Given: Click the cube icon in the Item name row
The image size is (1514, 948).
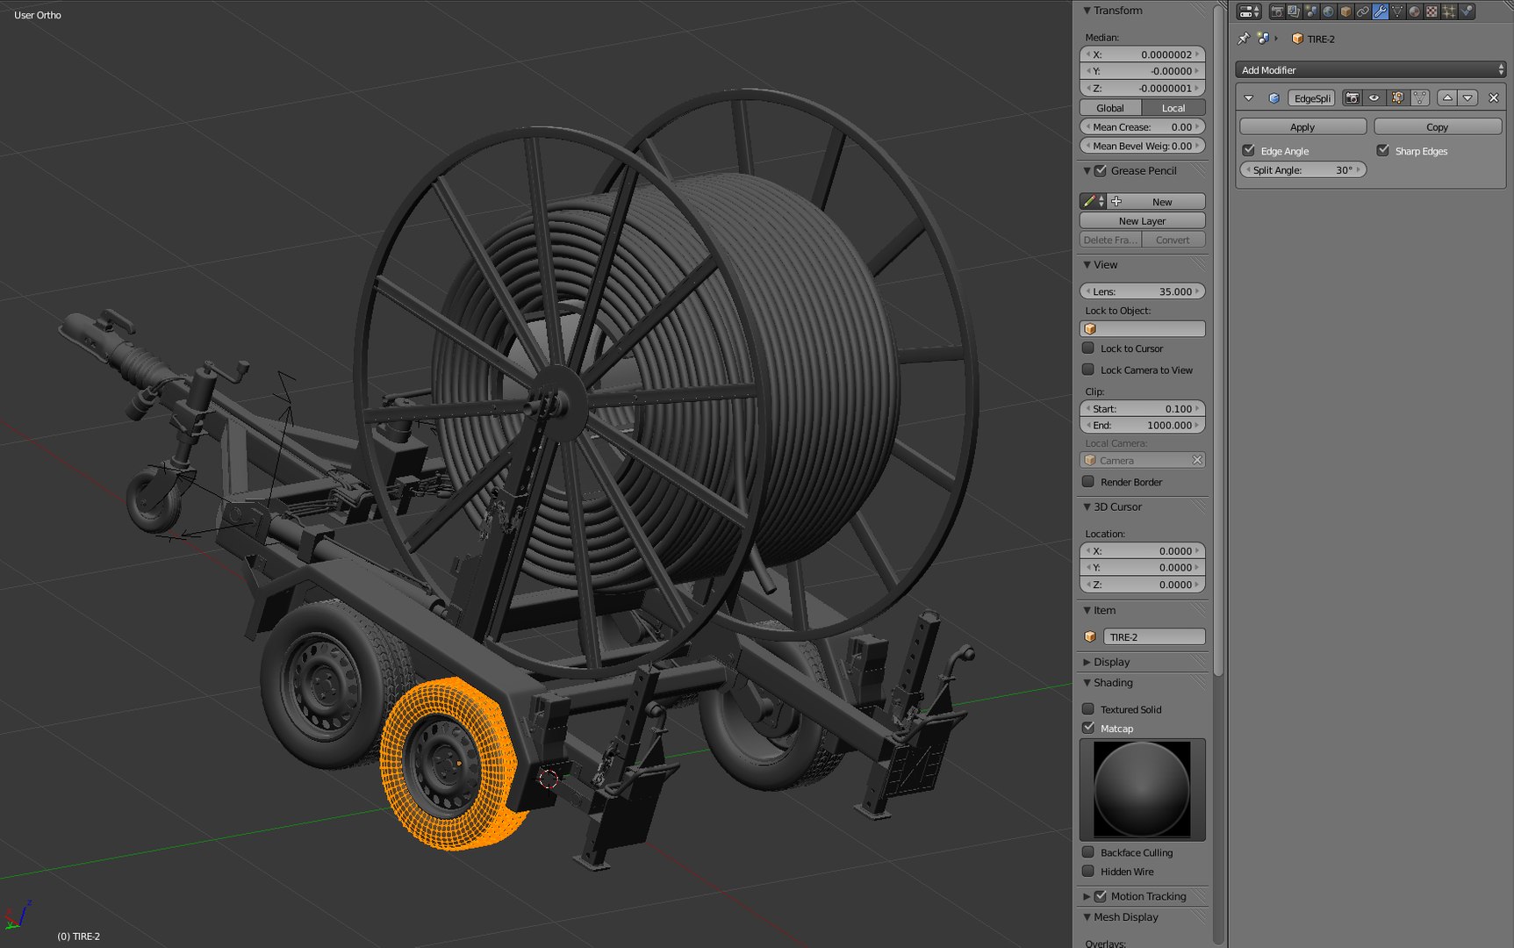Looking at the screenshot, I should coord(1090,637).
